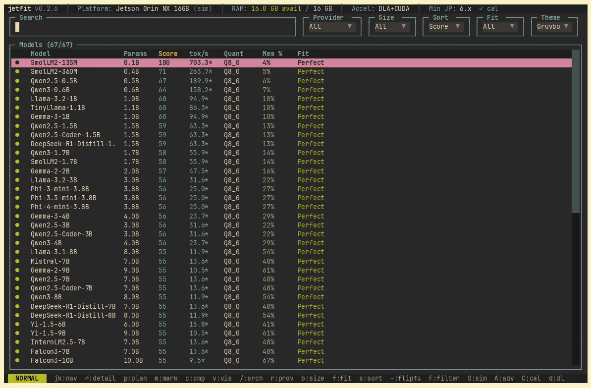This screenshot has width=591, height=388.
Task: Toggle the mark dot for SmolLM2-360M
Action: (17, 71)
